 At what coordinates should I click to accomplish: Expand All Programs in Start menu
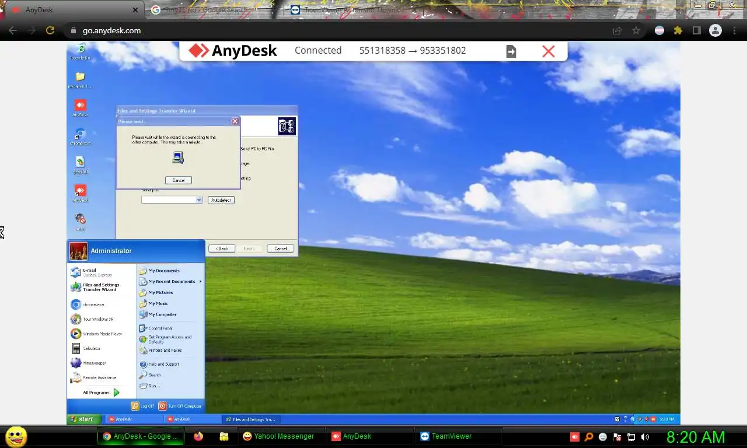tap(101, 393)
